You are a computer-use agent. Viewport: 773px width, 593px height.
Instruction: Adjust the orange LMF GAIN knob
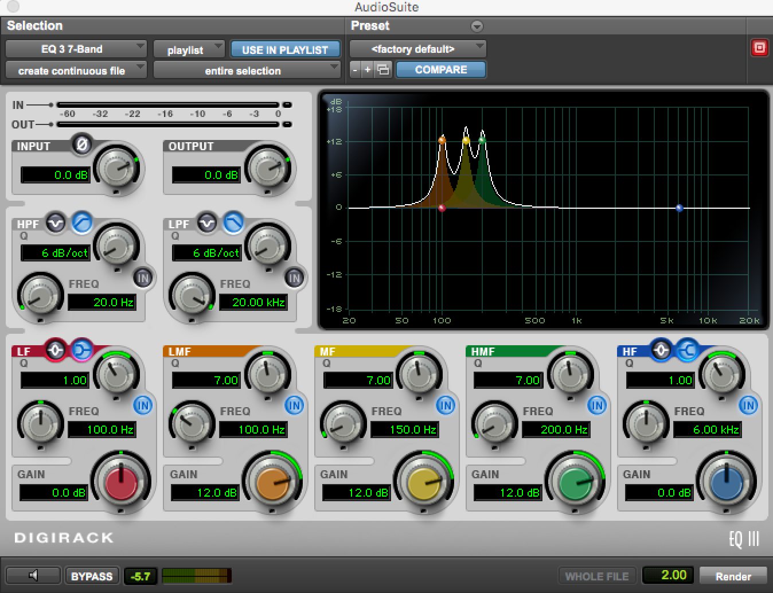coord(272,483)
